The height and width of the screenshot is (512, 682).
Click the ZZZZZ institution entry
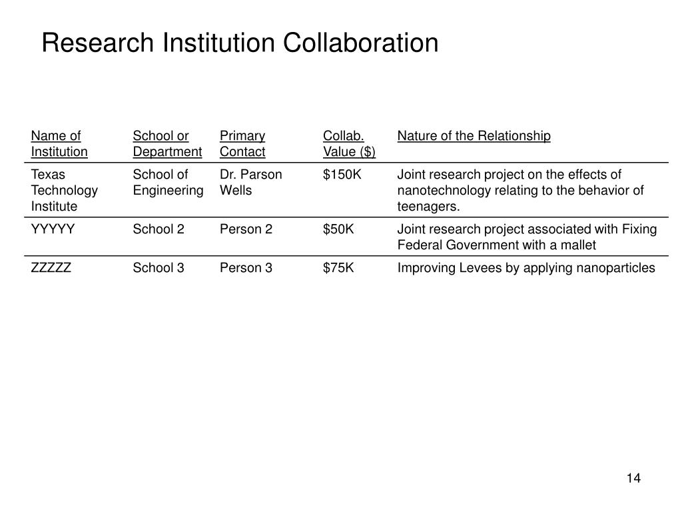[51, 268]
